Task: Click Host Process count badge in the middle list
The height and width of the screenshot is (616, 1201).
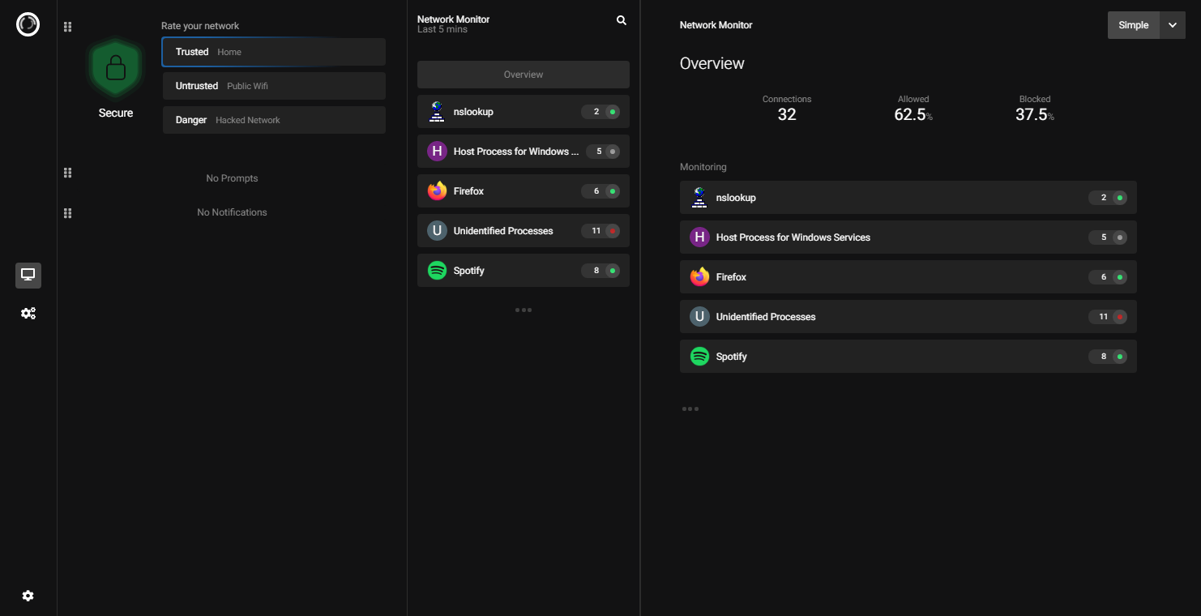Action: point(603,152)
